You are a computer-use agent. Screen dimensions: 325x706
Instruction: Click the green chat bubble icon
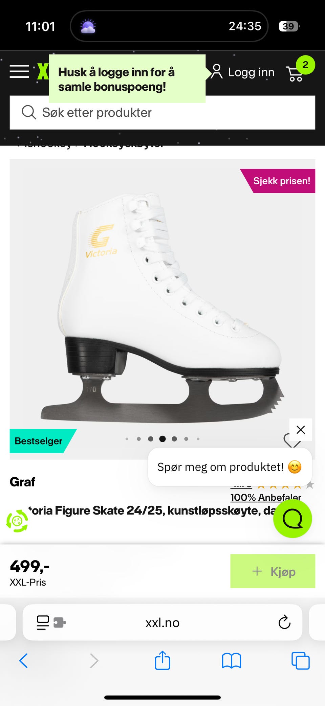click(292, 519)
